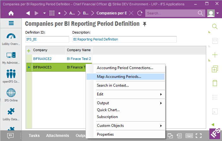Open the Lobby Overview speedometer shortcut
222x141 pixels.
[x=11, y=37]
